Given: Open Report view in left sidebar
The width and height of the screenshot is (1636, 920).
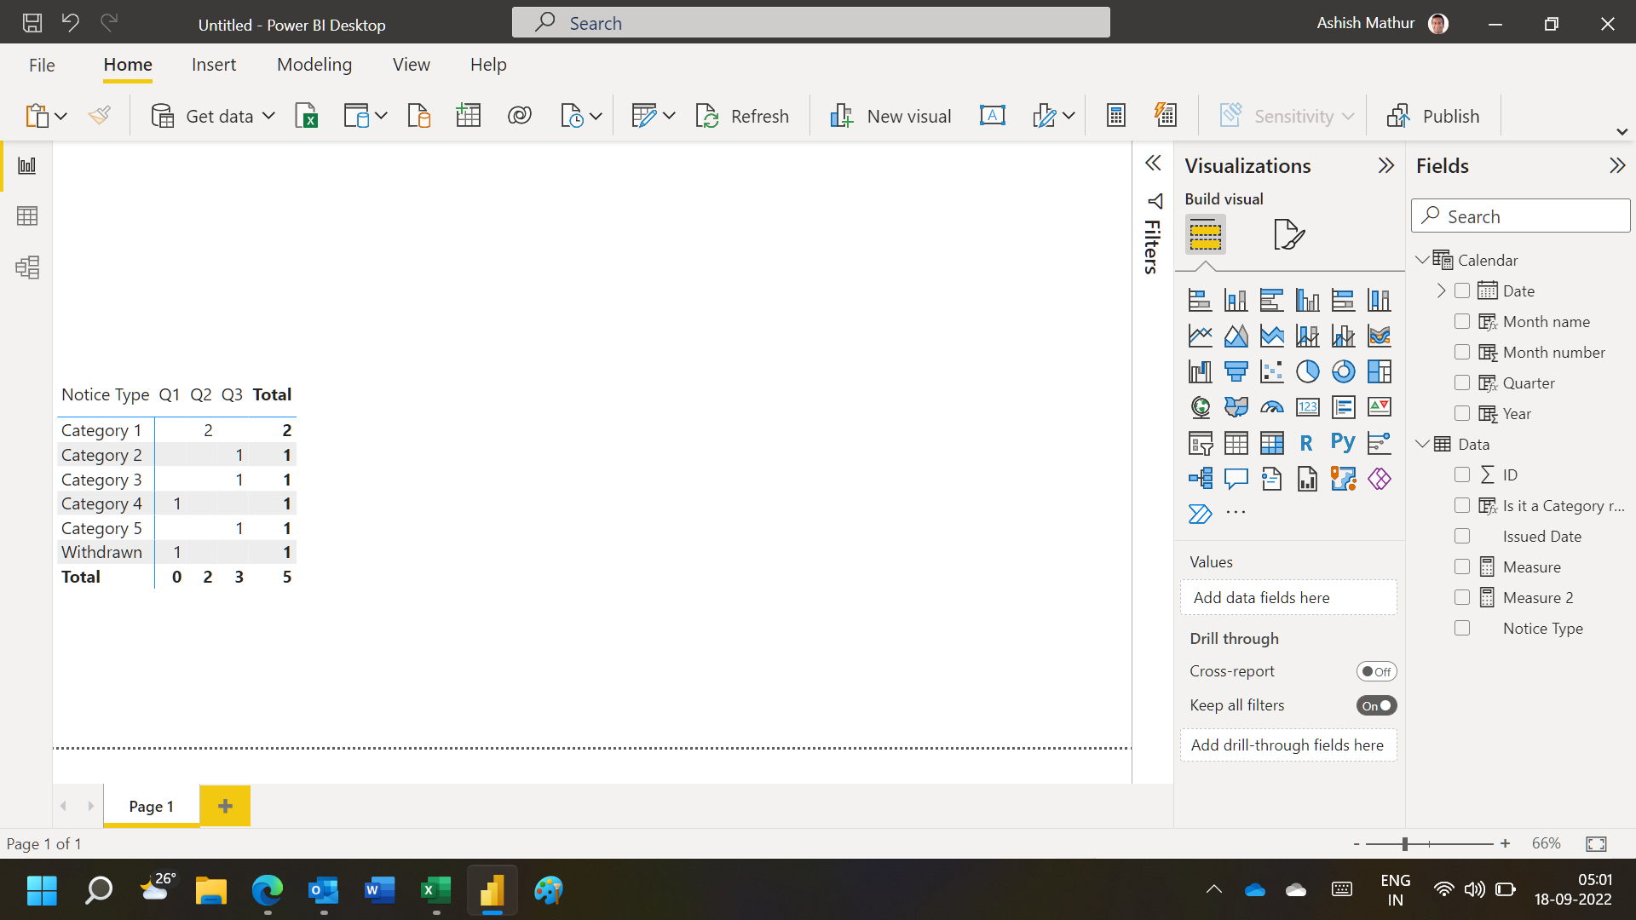Looking at the screenshot, I should tap(27, 165).
